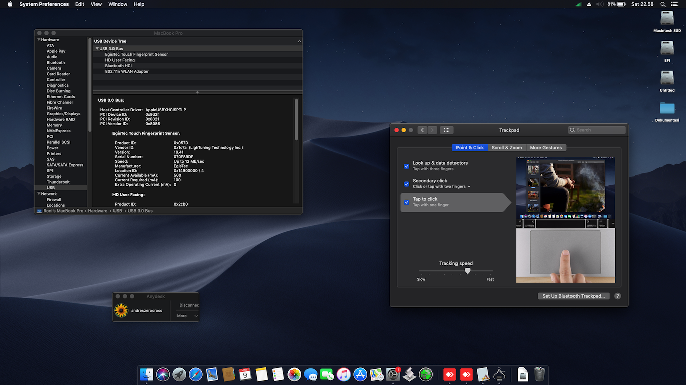Collapse the USB 3.0 Bus tree node

tap(97, 49)
